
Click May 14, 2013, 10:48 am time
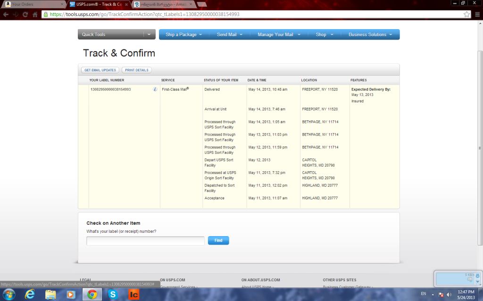[268, 89]
